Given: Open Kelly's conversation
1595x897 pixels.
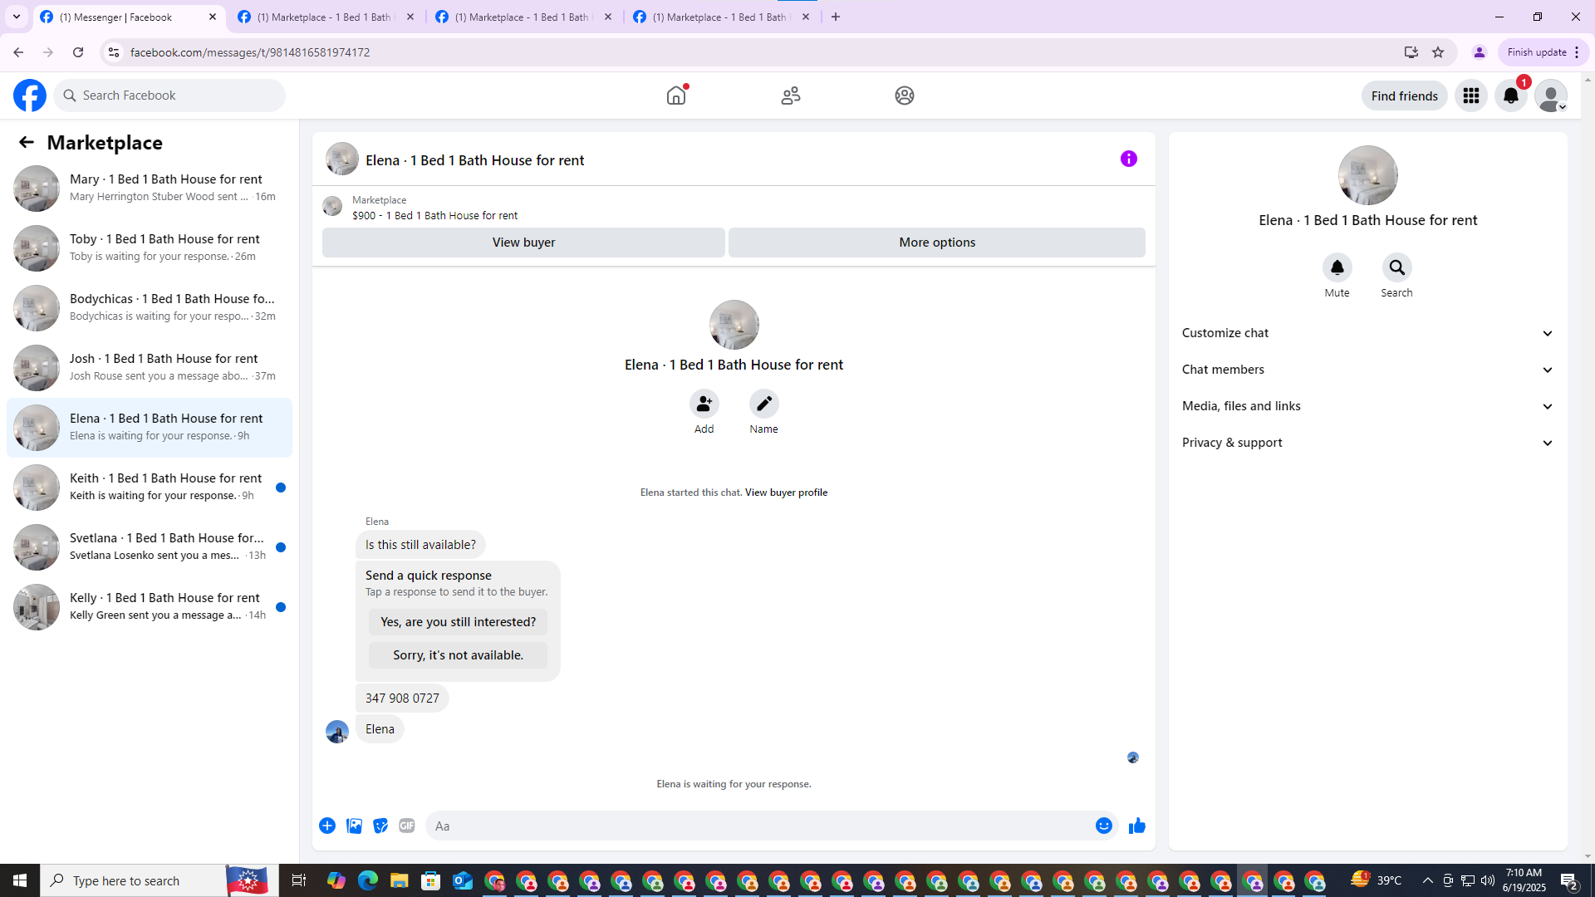Looking at the screenshot, I should tap(150, 607).
